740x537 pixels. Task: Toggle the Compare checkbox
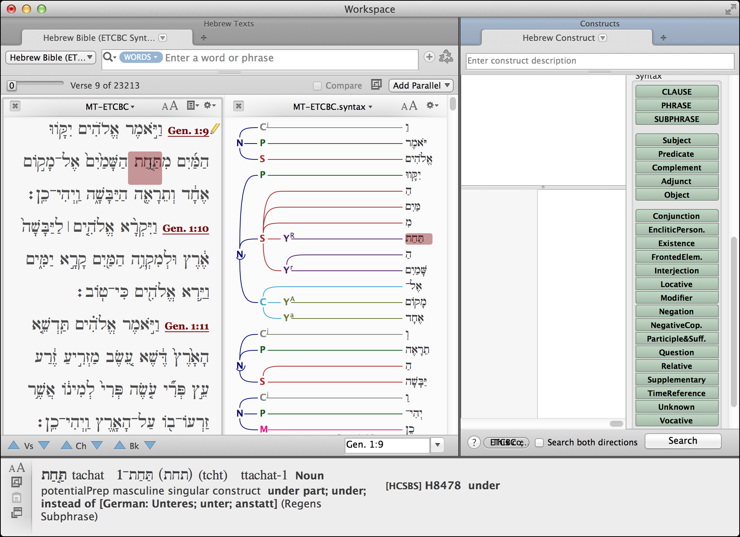pos(317,86)
